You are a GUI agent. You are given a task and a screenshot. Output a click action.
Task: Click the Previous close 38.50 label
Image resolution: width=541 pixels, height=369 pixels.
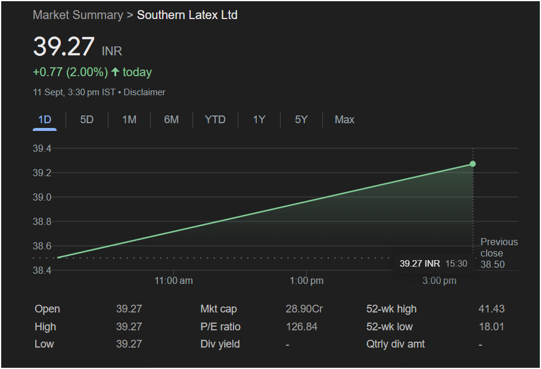coord(499,253)
